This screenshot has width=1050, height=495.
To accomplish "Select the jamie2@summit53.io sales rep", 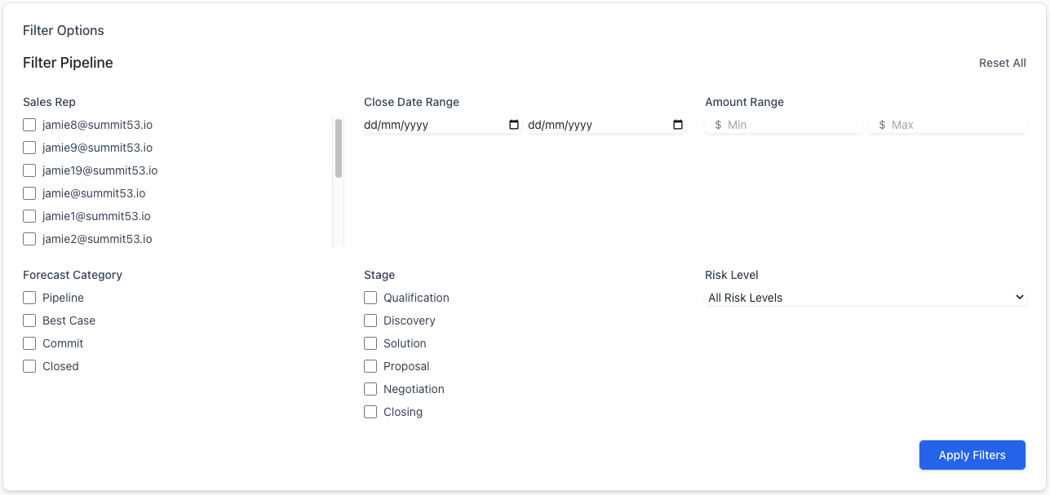I will (x=29, y=239).
